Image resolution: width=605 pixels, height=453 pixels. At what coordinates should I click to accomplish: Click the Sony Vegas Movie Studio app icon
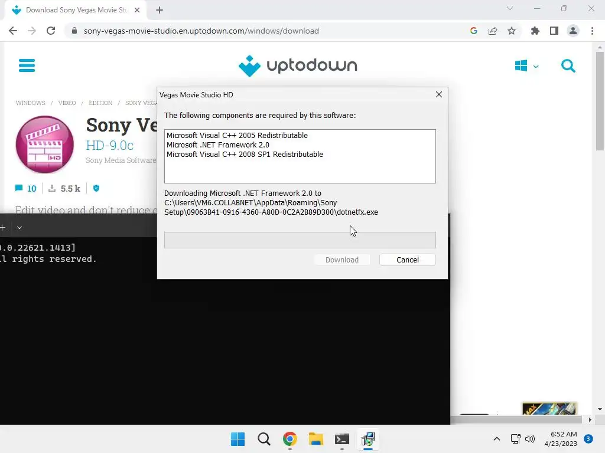45,145
